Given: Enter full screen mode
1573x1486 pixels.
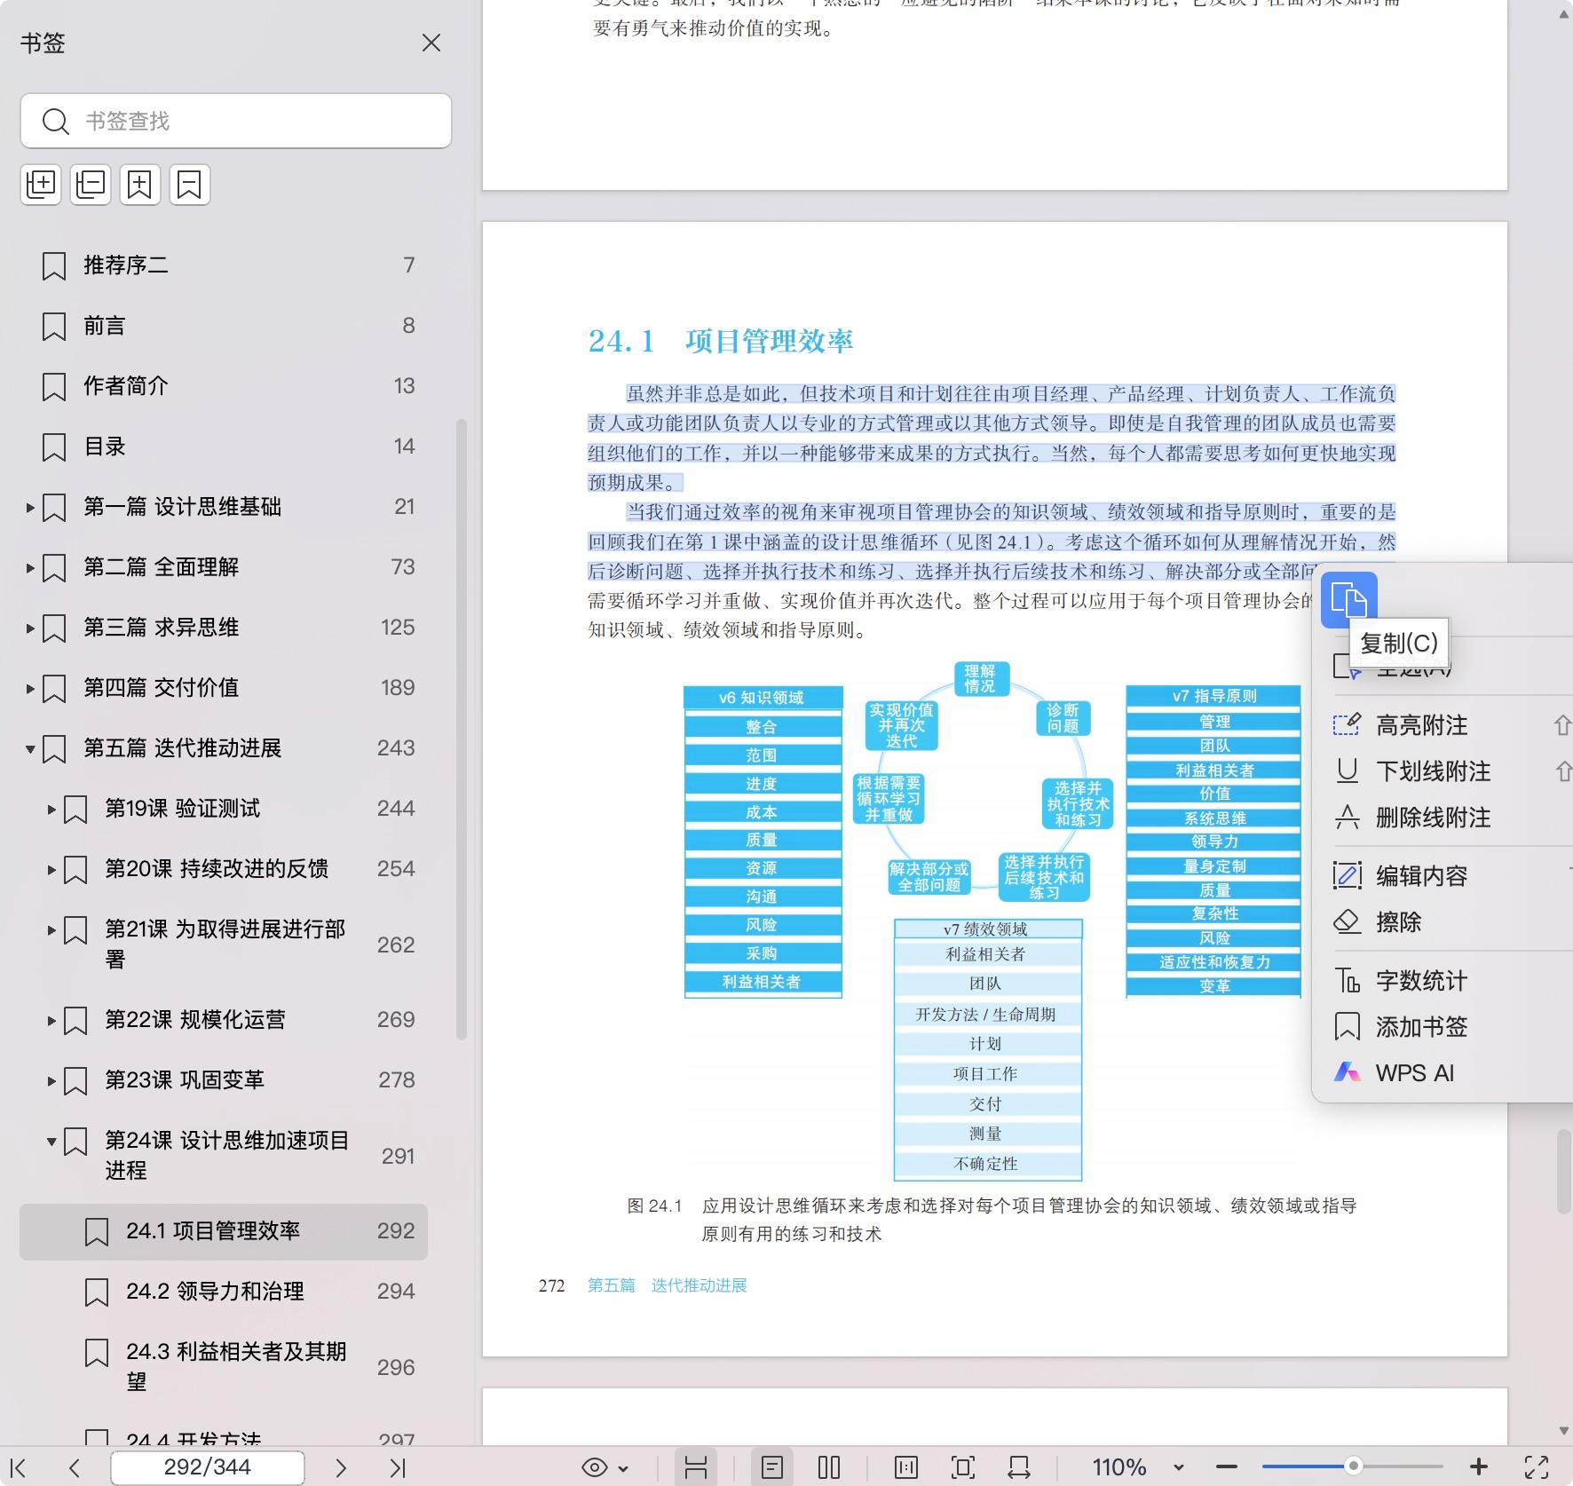Looking at the screenshot, I should (x=1537, y=1468).
